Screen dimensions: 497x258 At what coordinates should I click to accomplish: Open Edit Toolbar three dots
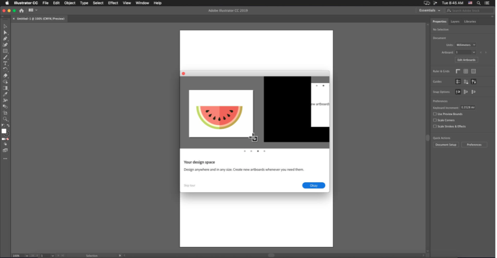pos(5,159)
